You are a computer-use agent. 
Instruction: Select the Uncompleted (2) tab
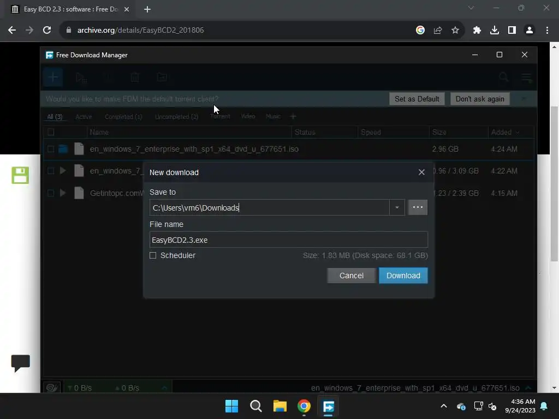click(x=176, y=117)
